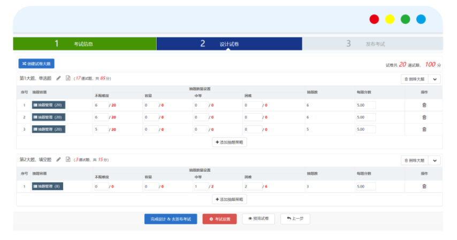Select the red color dot at top right
This screenshot has width=457, height=240.
coord(374,19)
